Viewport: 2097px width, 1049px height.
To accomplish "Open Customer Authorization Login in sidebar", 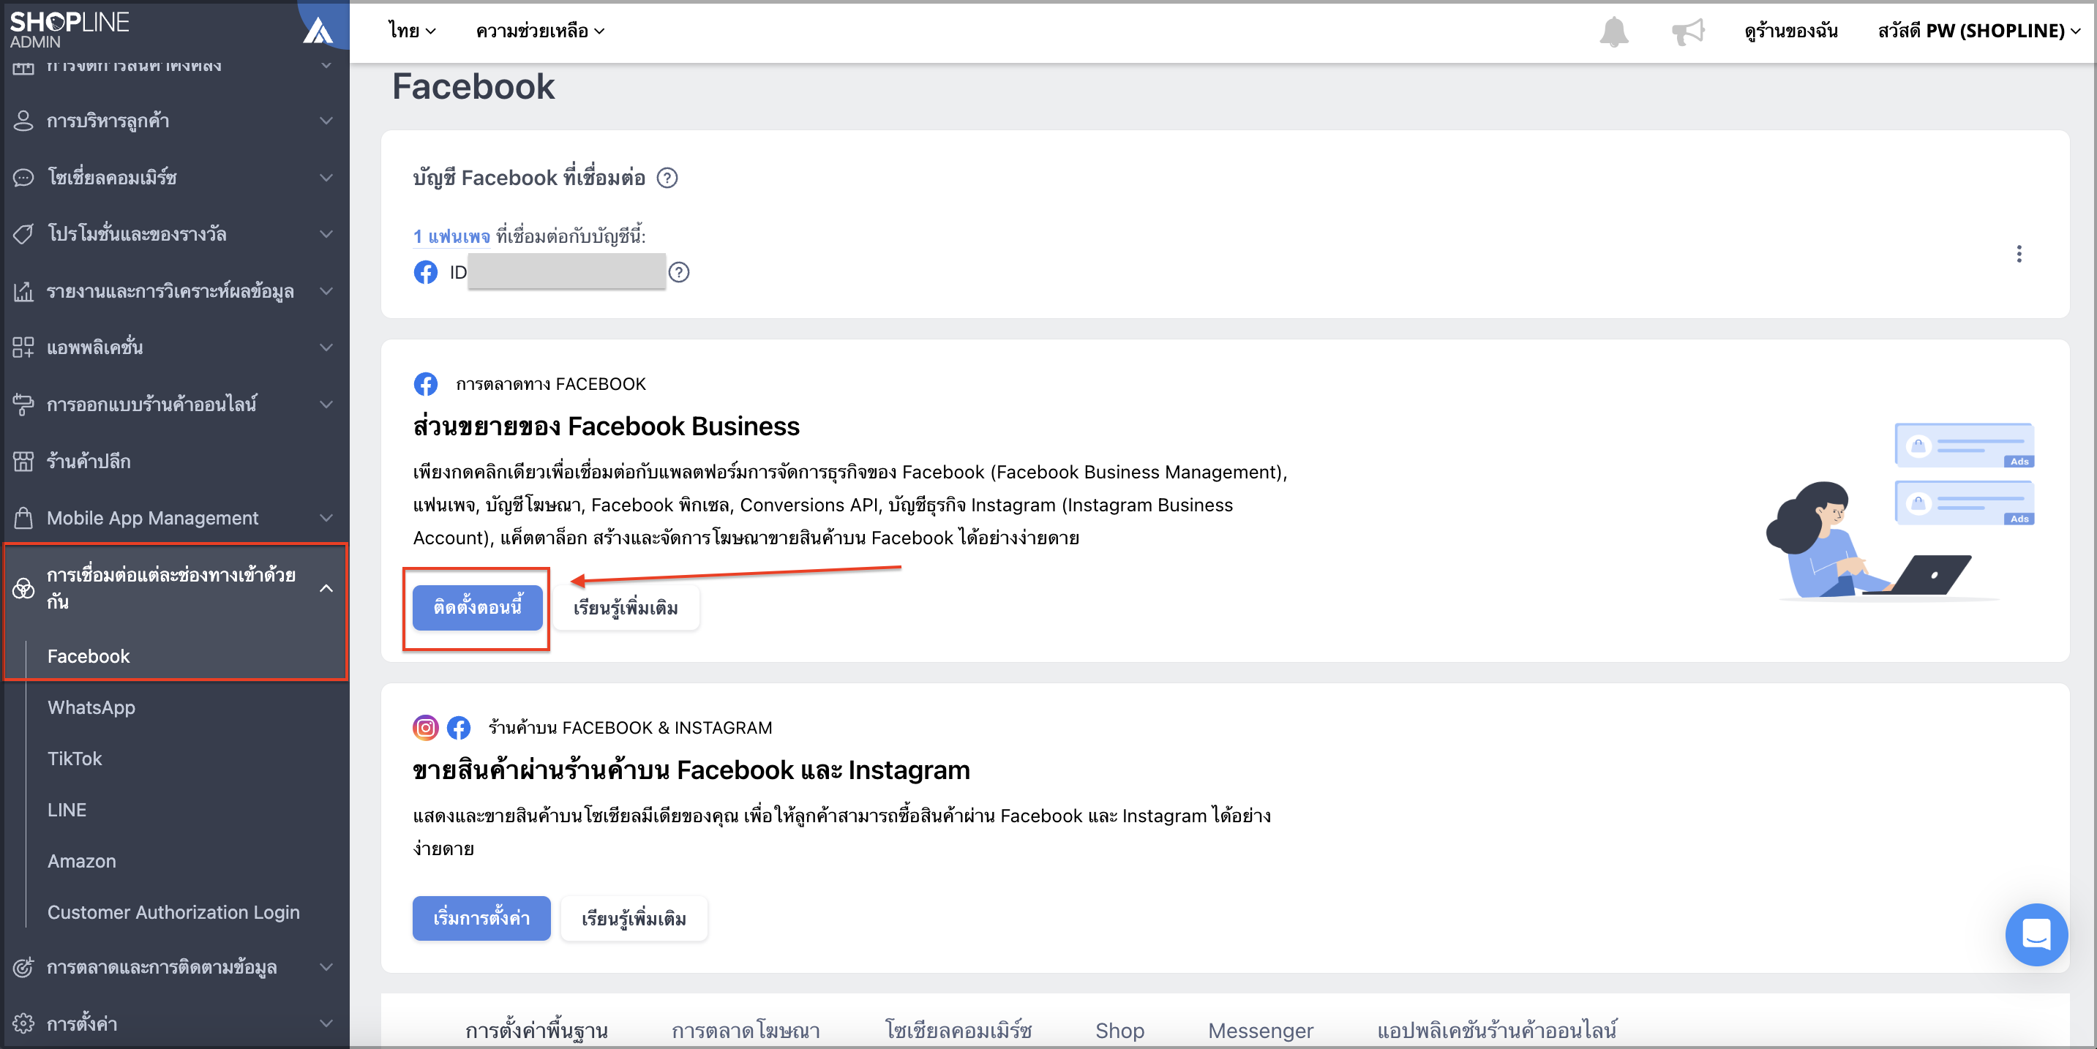I will [x=173, y=912].
